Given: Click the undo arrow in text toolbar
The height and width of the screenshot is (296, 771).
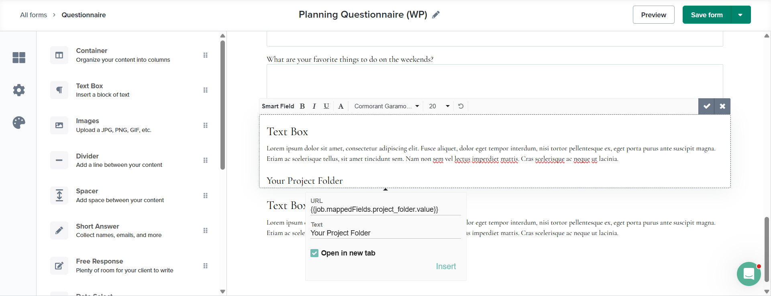Looking at the screenshot, I should pos(461,106).
